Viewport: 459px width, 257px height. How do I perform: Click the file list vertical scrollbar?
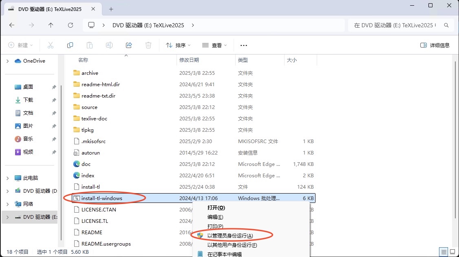pyautogui.click(x=455, y=139)
